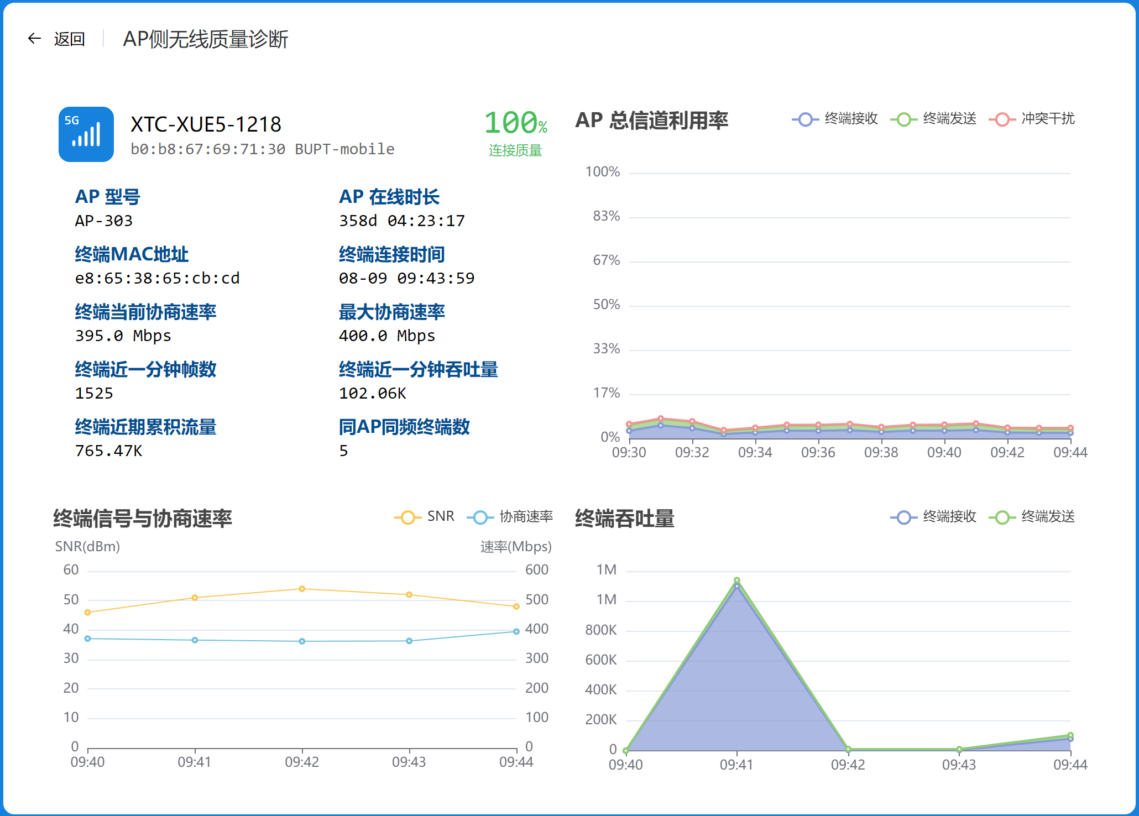Click the 冲突干扰 data point at 09:30
This screenshot has height=816, width=1139.
coord(629,424)
